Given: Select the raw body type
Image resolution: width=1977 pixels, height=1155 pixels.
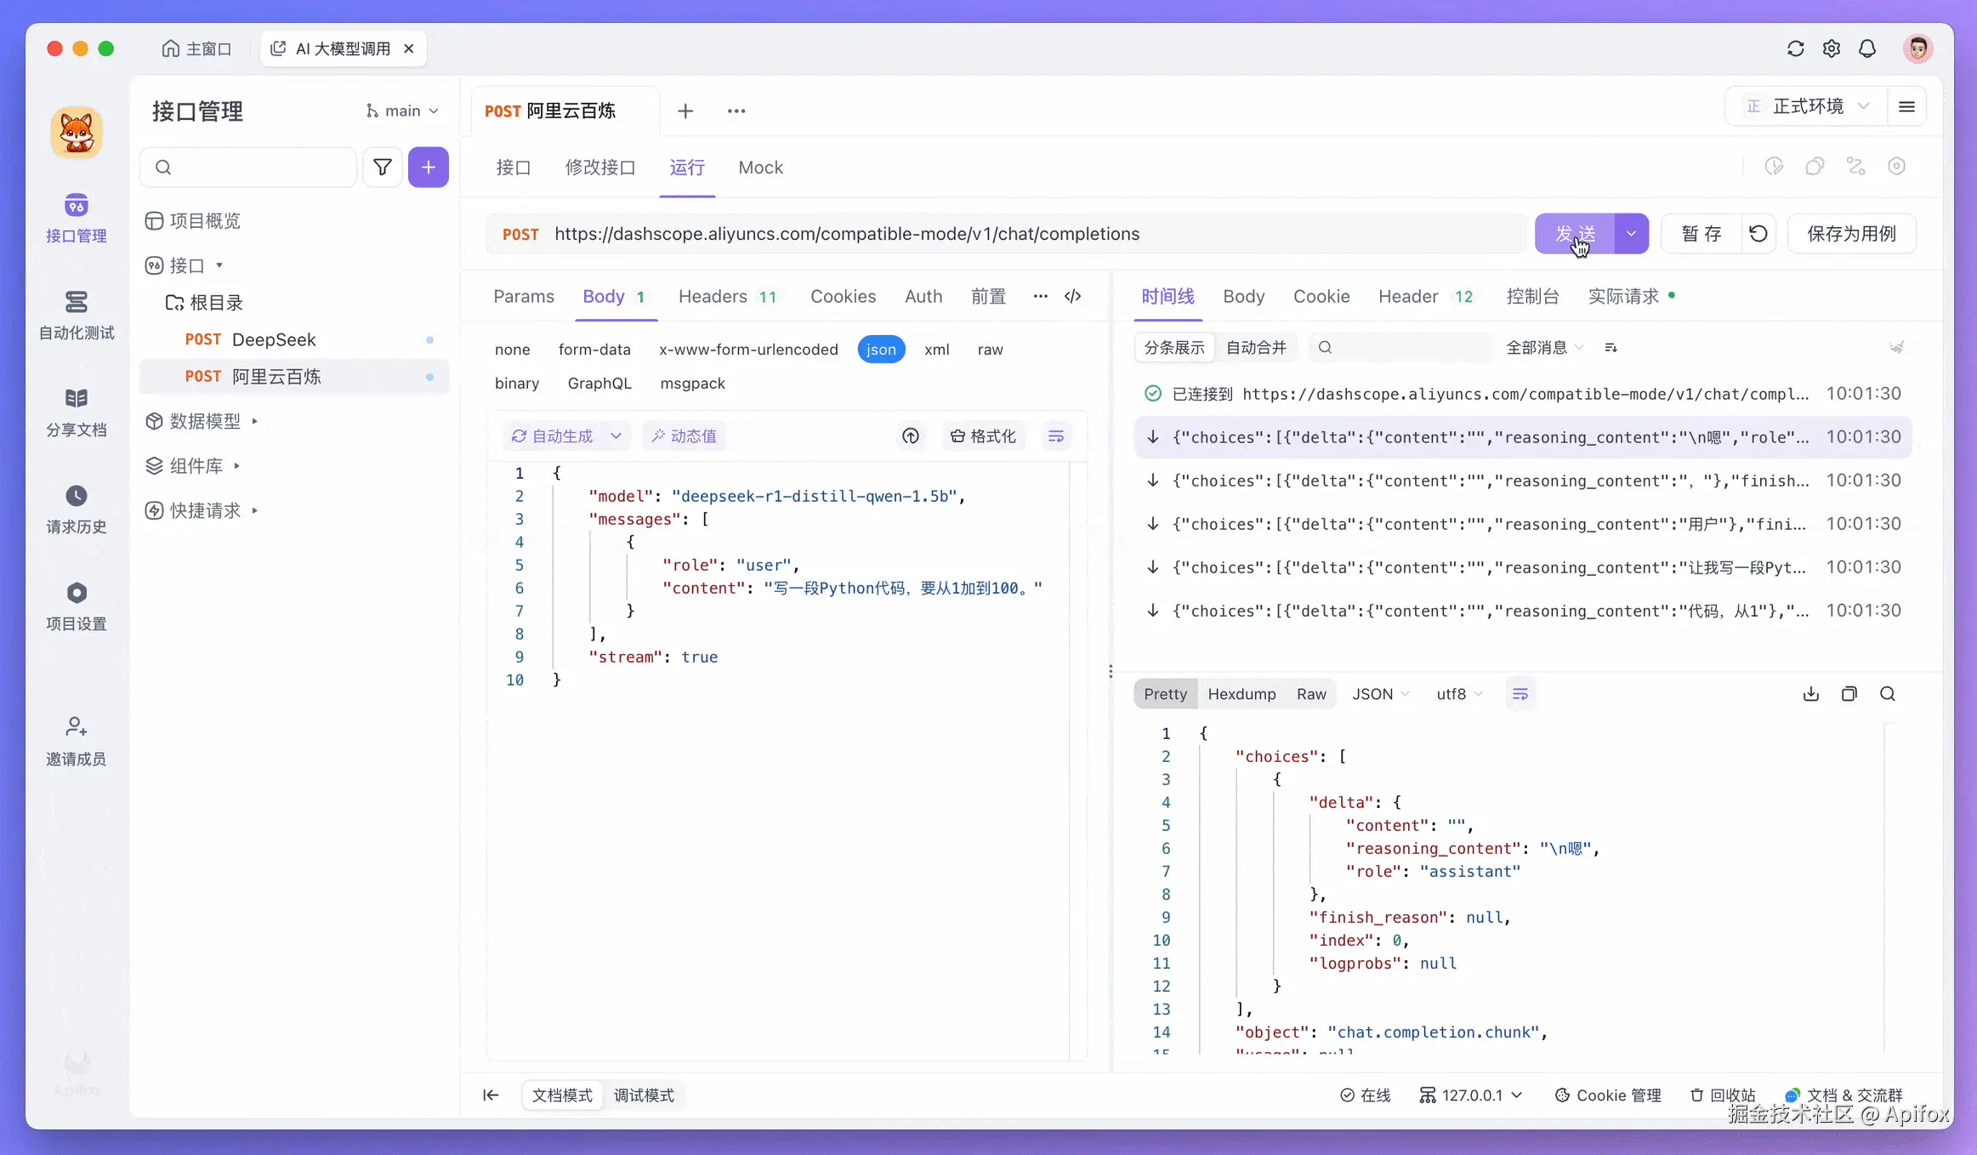Looking at the screenshot, I should coord(990,350).
